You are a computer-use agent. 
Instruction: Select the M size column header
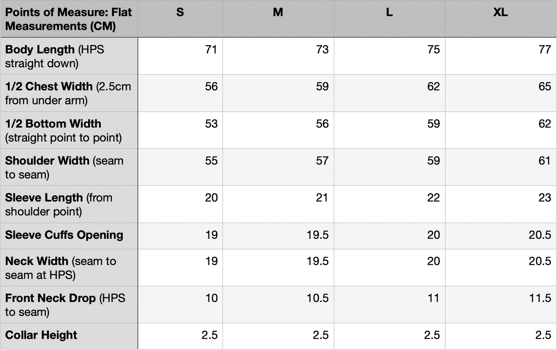coord(278,12)
